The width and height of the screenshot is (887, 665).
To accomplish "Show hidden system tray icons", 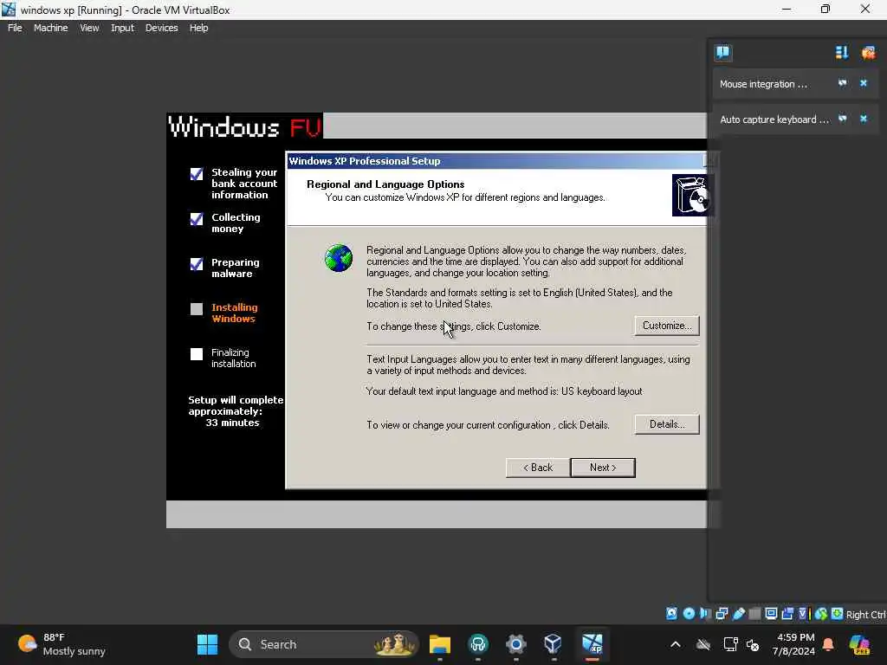I will [676, 644].
